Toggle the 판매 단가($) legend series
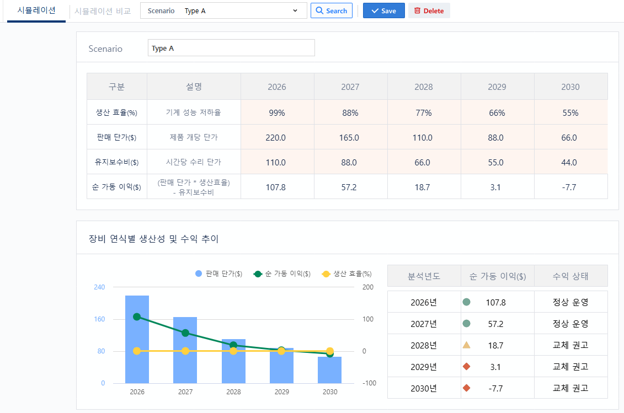Viewport: 624px width, 413px height. pos(218,273)
